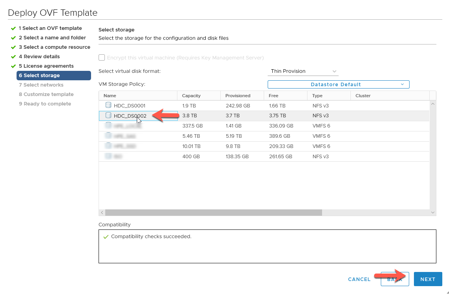Toggle the Encrypt this virtual machine checkbox
The width and height of the screenshot is (449, 294).
102,57
